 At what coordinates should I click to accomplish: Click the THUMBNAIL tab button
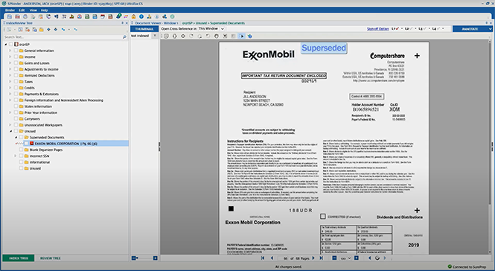[144, 29]
